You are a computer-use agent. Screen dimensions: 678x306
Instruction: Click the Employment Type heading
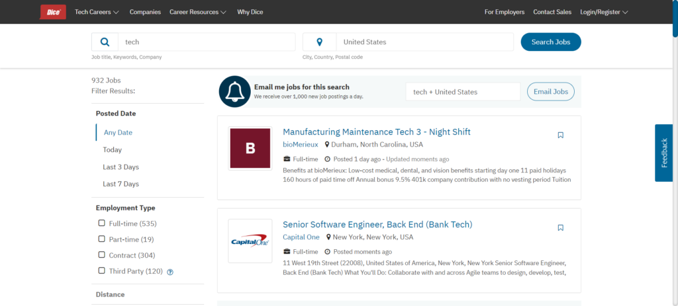125,208
